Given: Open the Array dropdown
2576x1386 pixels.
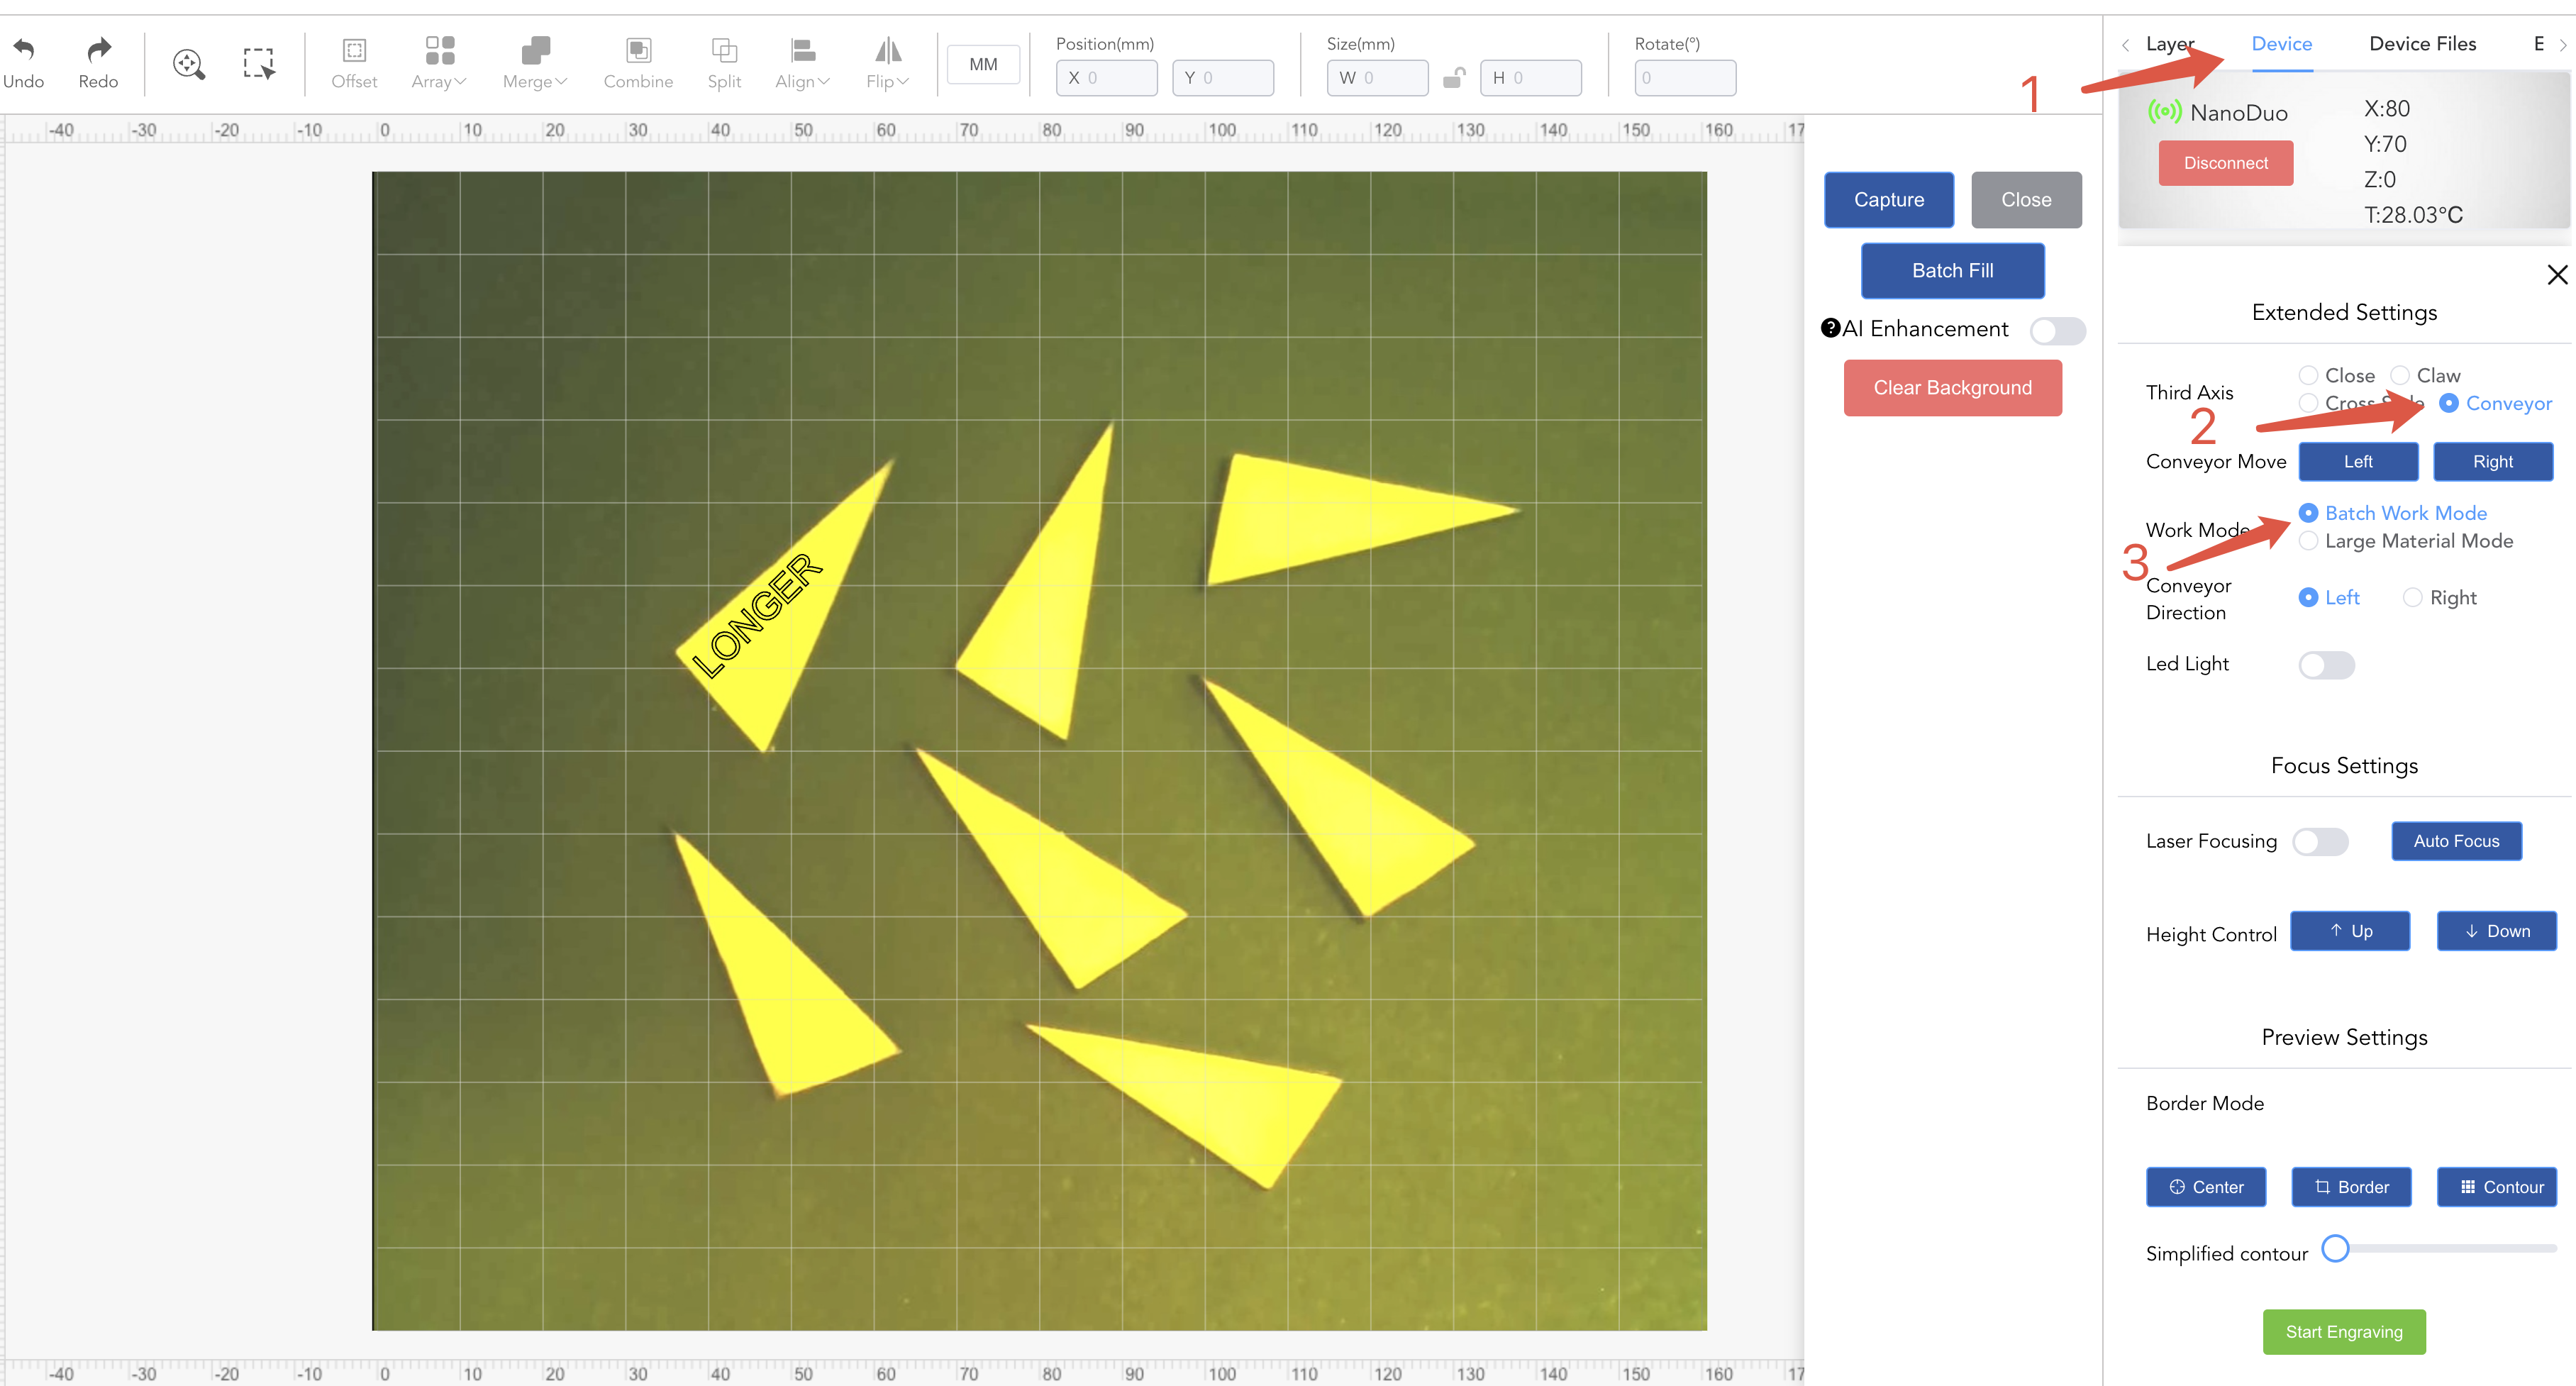Looking at the screenshot, I should (x=439, y=64).
